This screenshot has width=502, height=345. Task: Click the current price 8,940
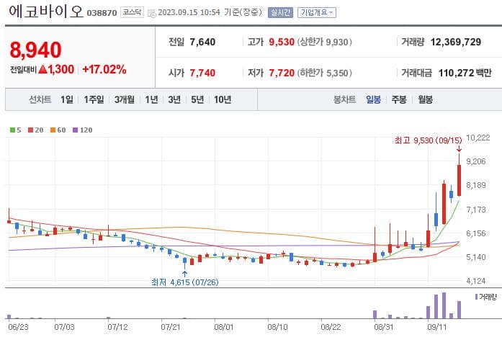pos(35,50)
